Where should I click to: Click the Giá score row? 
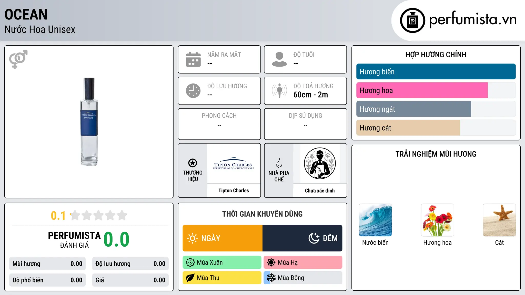[x=130, y=280]
